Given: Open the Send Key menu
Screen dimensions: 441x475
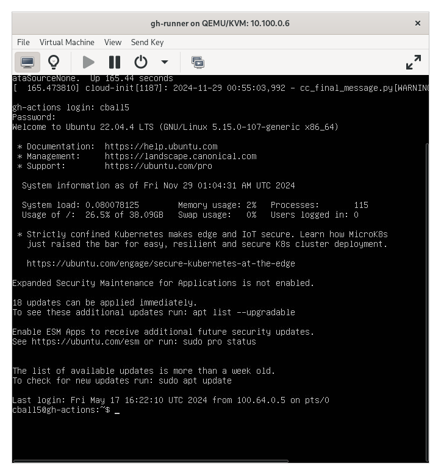Looking at the screenshot, I should point(147,42).
